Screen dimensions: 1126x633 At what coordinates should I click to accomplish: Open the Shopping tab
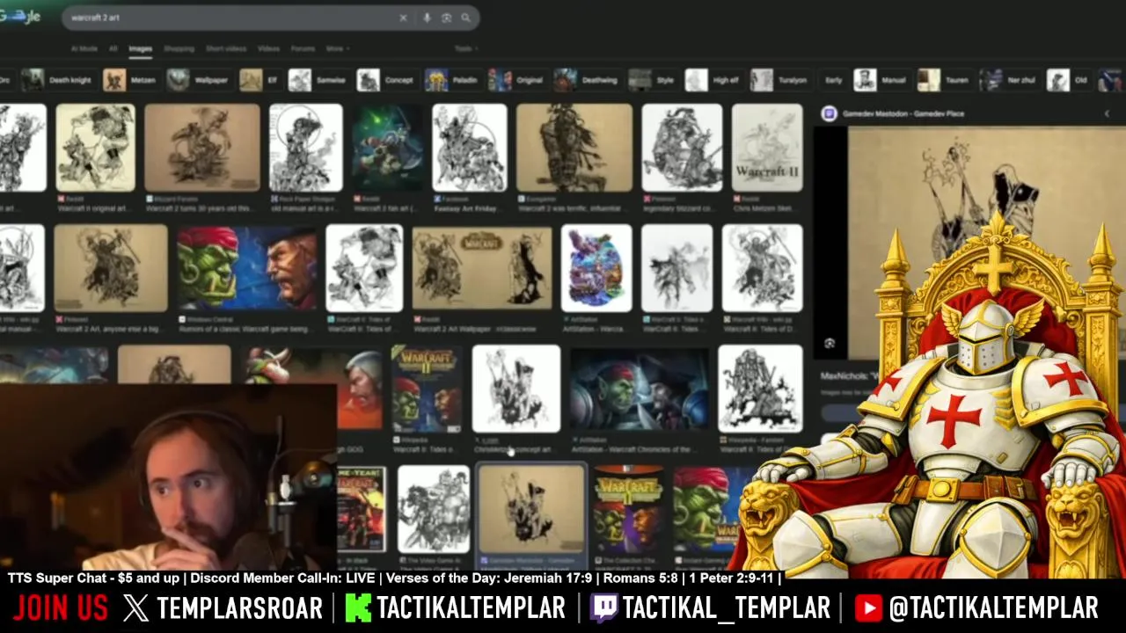coord(179,48)
